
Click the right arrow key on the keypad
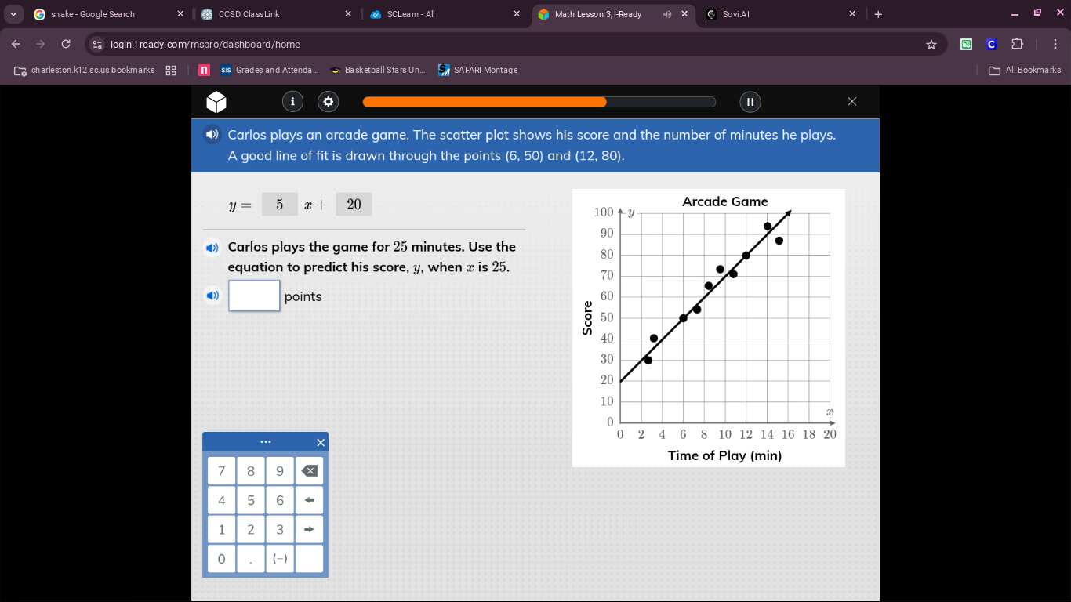(309, 529)
